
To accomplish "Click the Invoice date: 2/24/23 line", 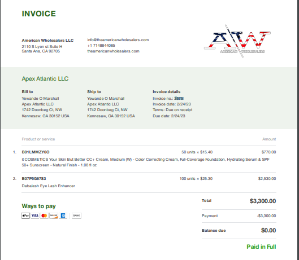I will [x=172, y=104].
